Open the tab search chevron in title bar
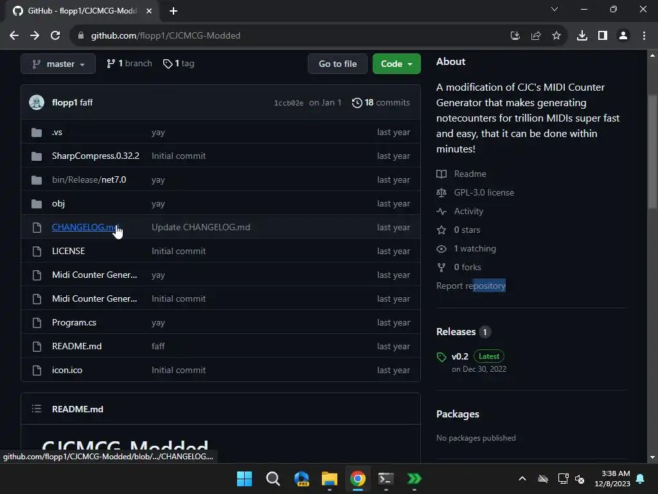 click(555, 9)
